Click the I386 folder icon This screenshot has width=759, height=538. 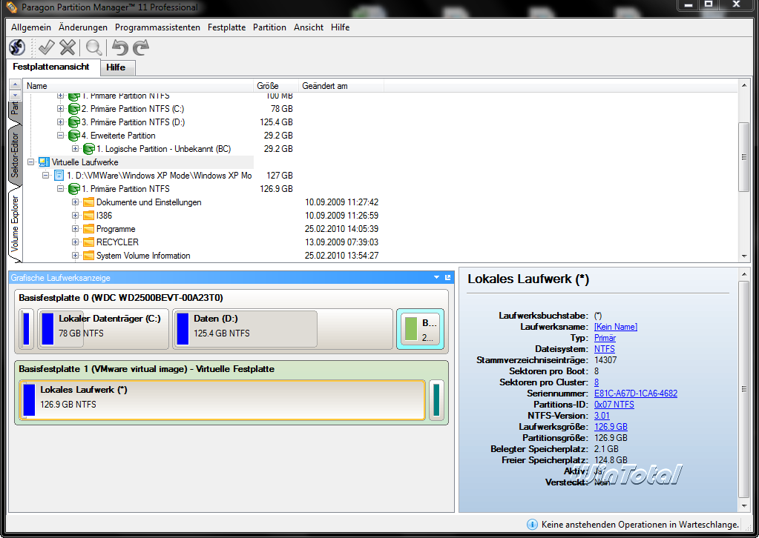click(88, 216)
